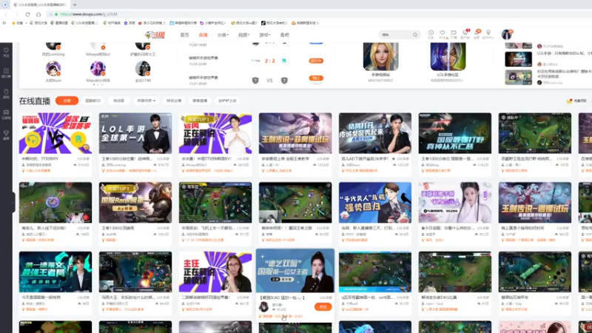This screenshot has height=333, width=592.
Task: Open the messages icon with orange badge
Action: click(x=477, y=34)
